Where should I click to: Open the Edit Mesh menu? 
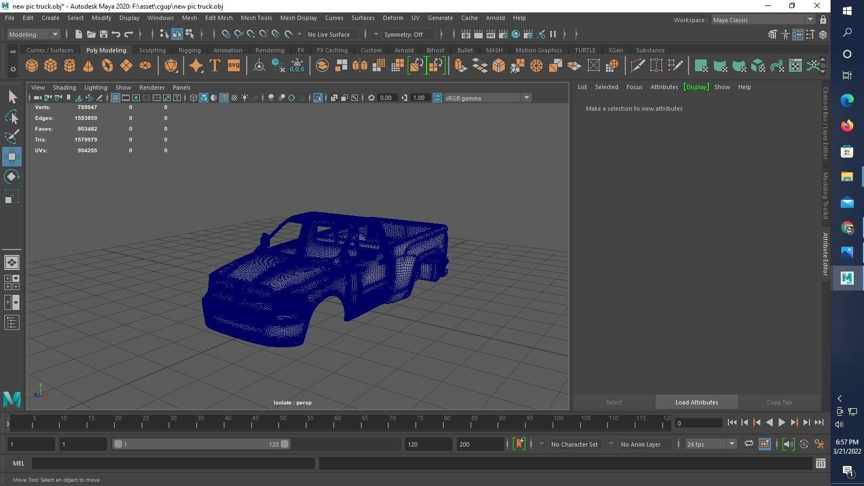(219, 18)
